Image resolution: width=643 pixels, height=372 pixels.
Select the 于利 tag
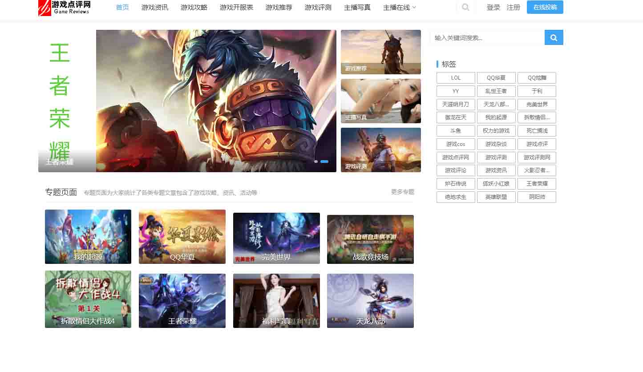pos(537,91)
